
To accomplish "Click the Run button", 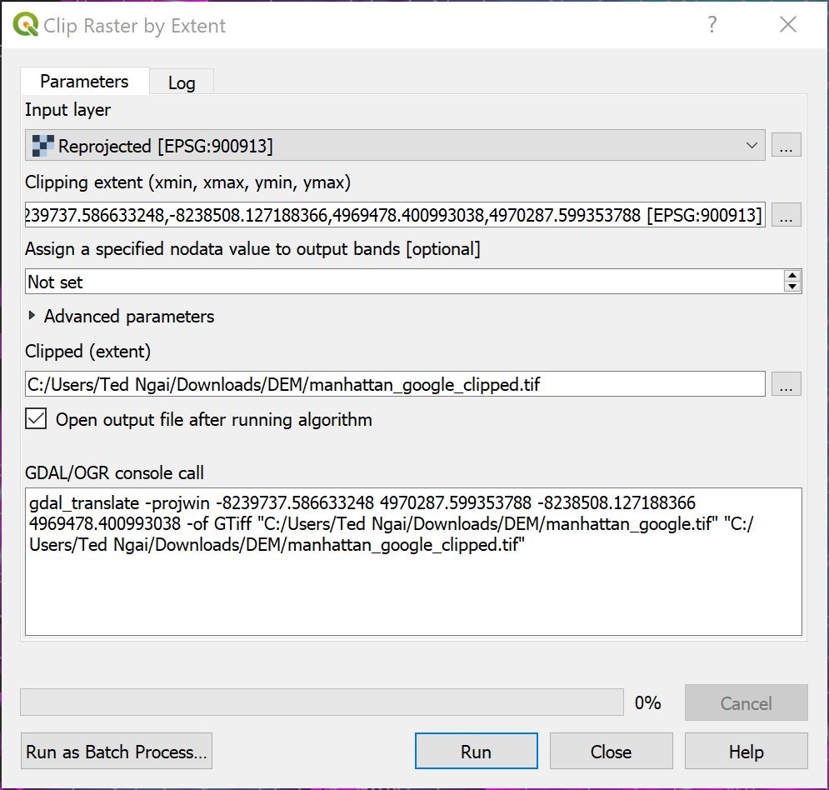I will tap(476, 751).
